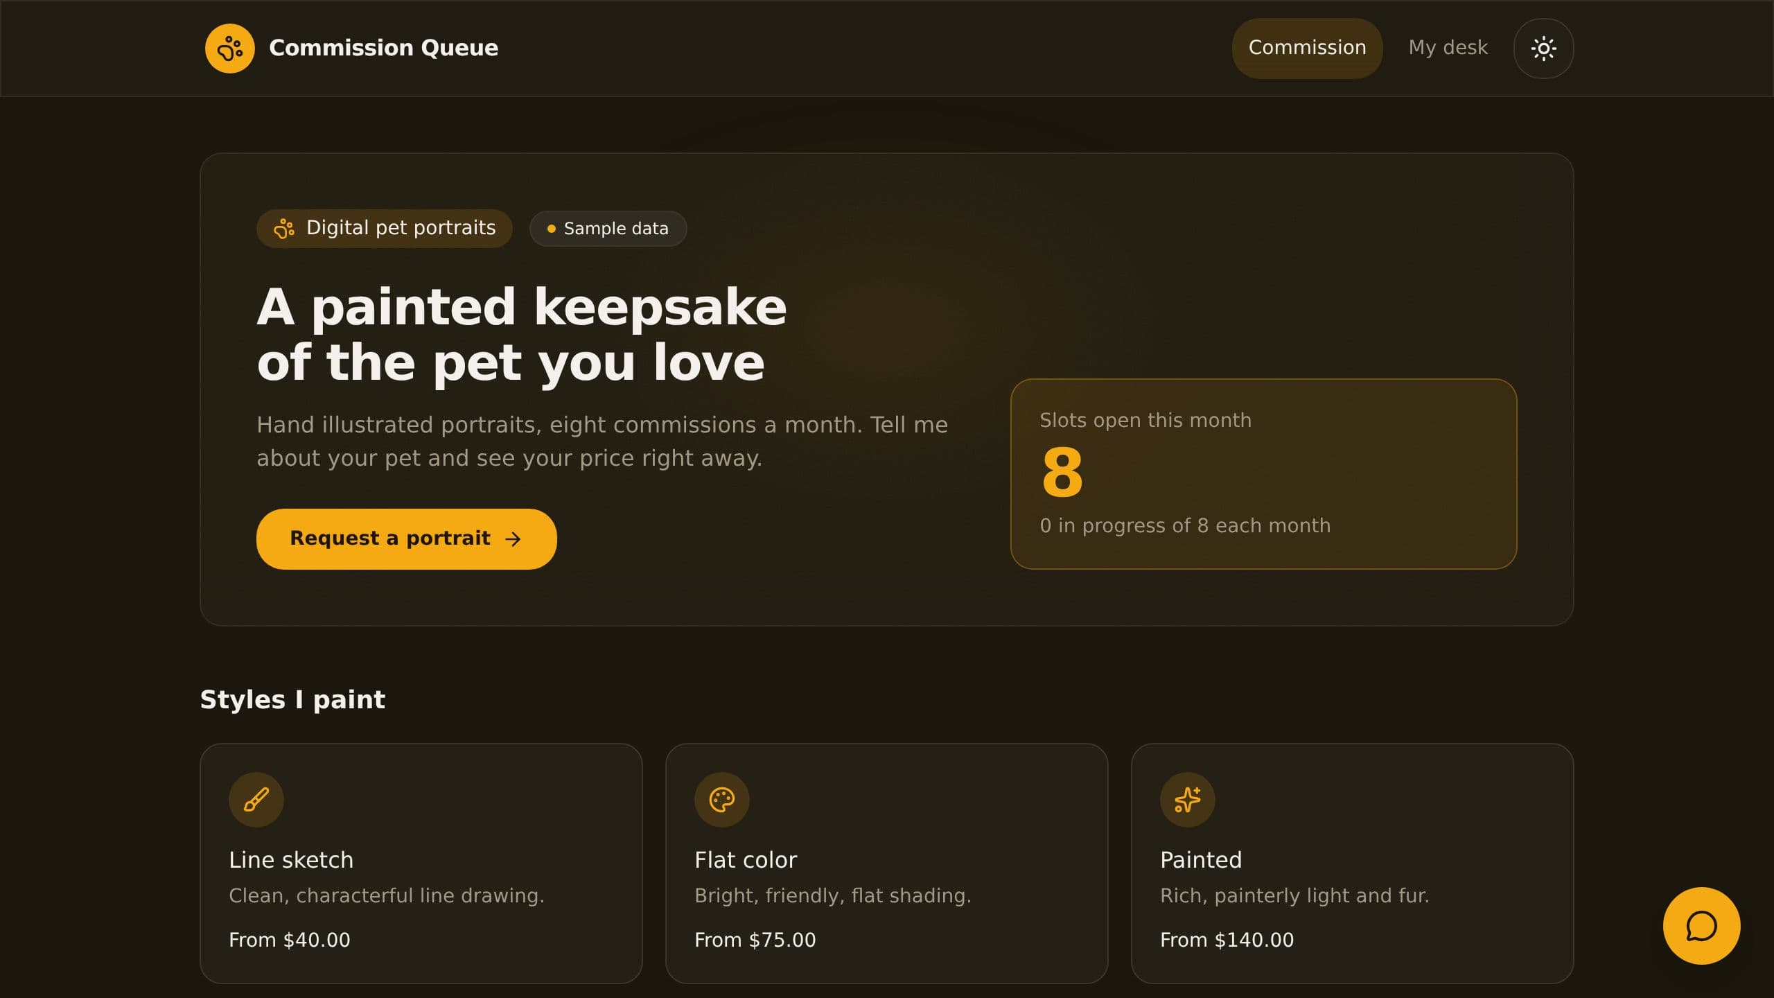Click the palette icon on Flat color card
The height and width of the screenshot is (998, 1774).
click(722, 800)
